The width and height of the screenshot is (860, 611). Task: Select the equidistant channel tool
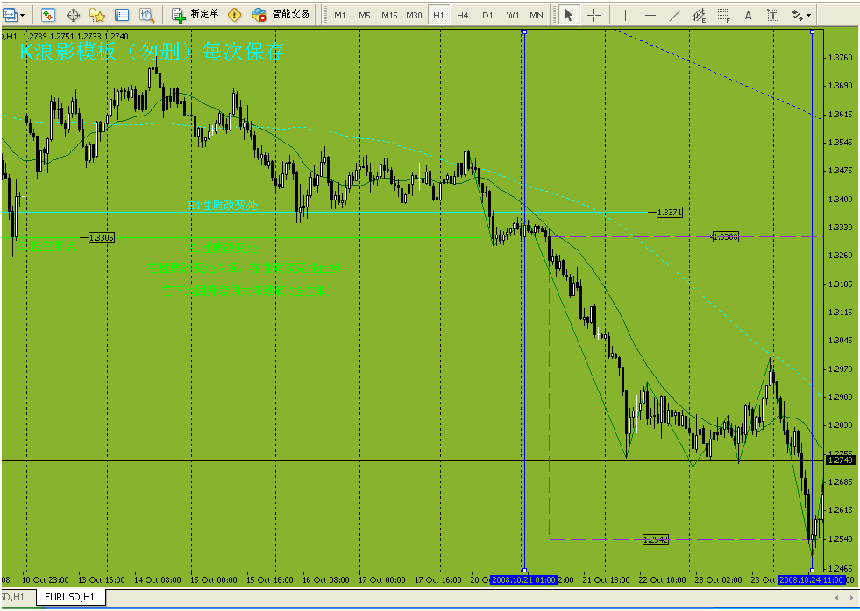(700, 16)
